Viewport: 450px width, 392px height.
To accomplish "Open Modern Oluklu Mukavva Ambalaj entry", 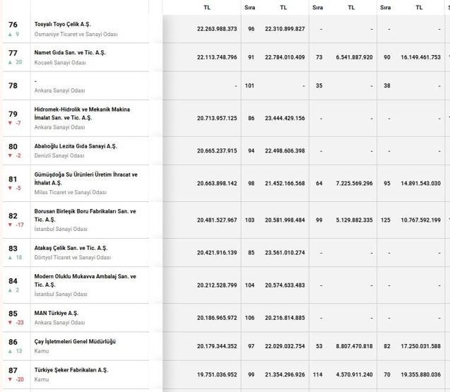I will (85, 280).
